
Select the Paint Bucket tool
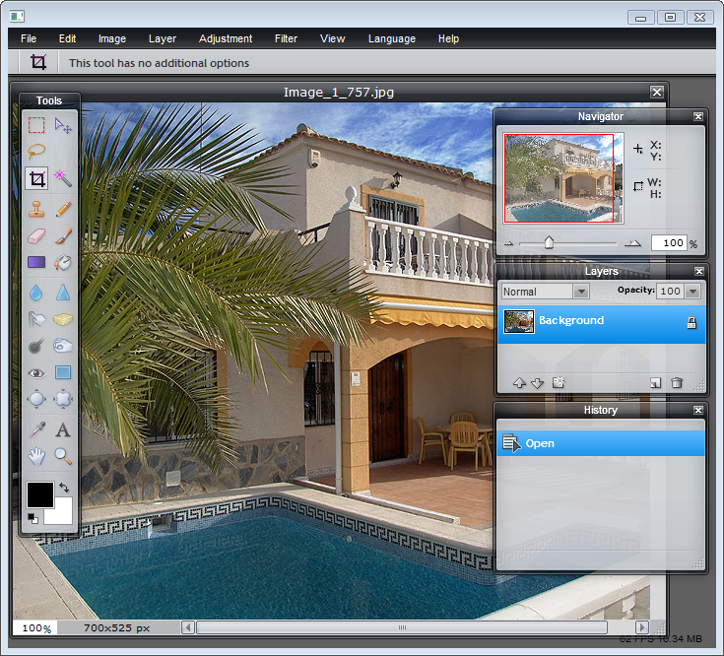63,262
